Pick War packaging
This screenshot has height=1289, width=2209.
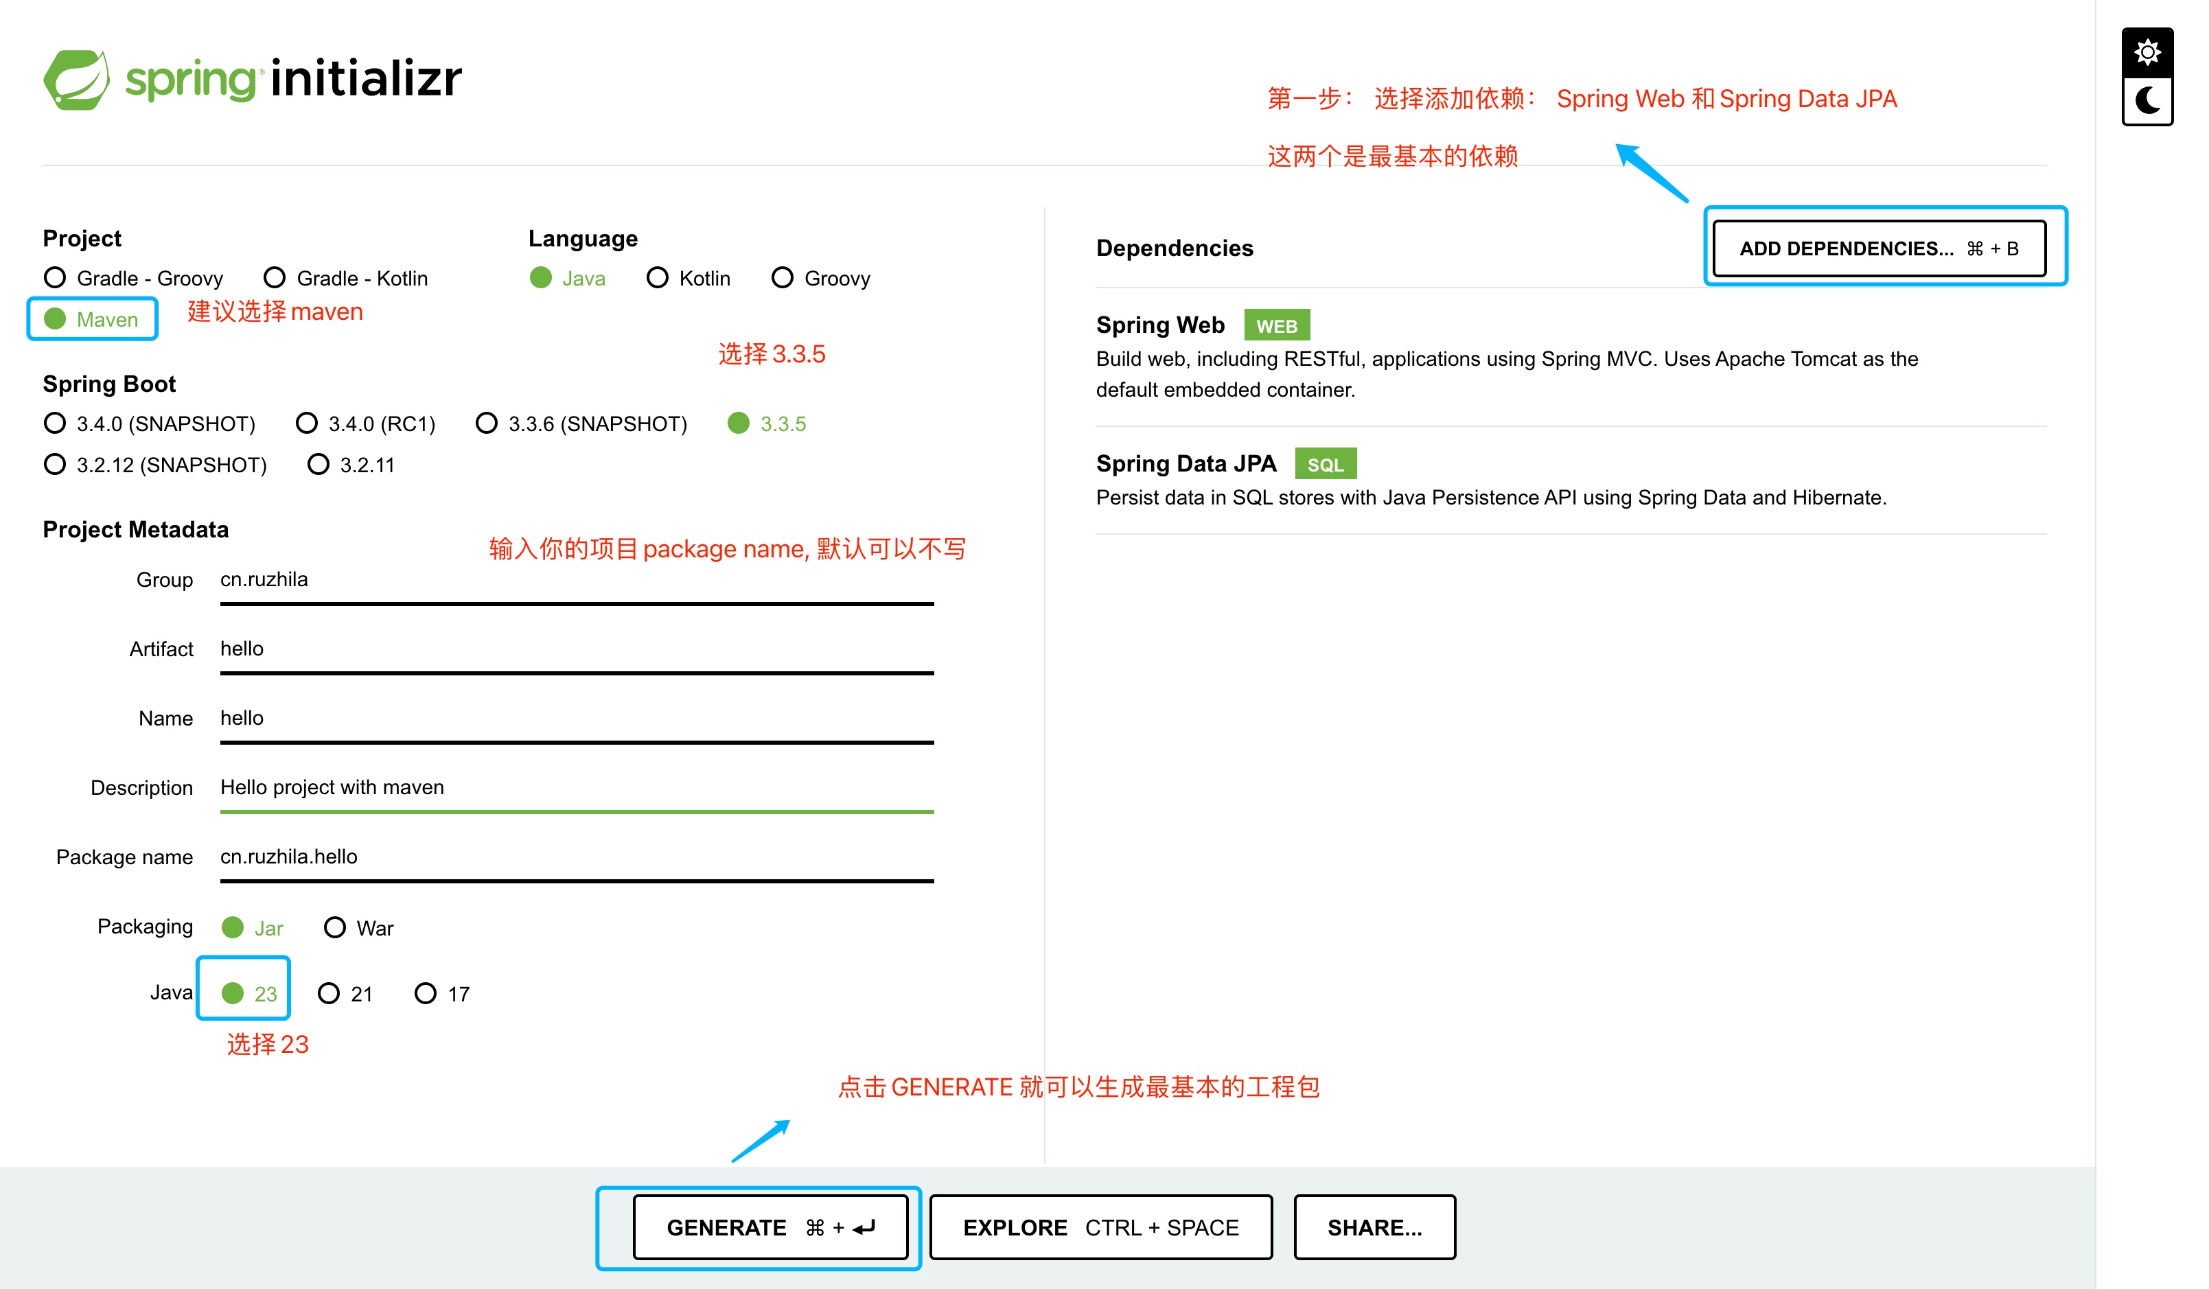358,927
